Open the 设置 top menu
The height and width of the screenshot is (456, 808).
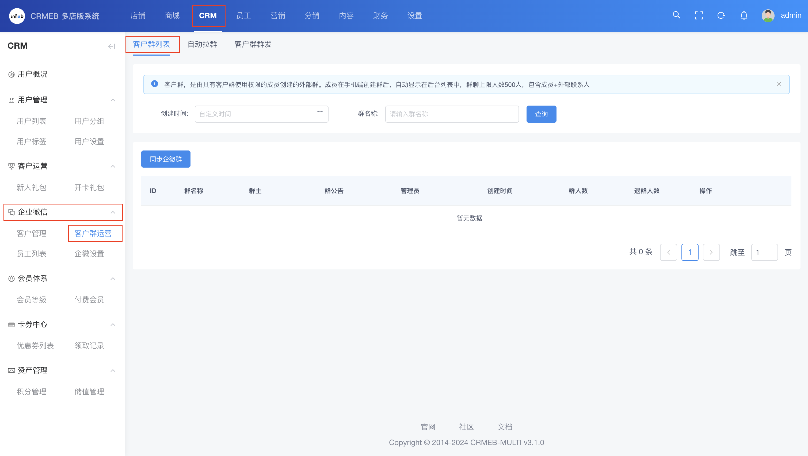pyautogui.click(x=415, y=16)
